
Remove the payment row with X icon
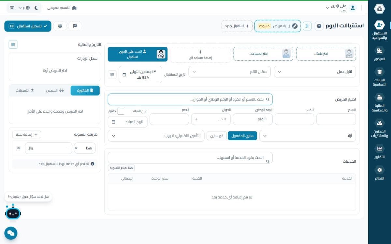point(18,148)
